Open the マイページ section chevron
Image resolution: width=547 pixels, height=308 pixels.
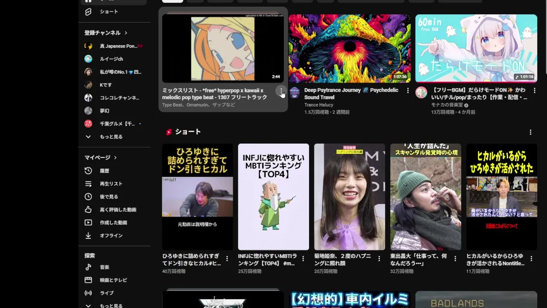pos(115,157)
